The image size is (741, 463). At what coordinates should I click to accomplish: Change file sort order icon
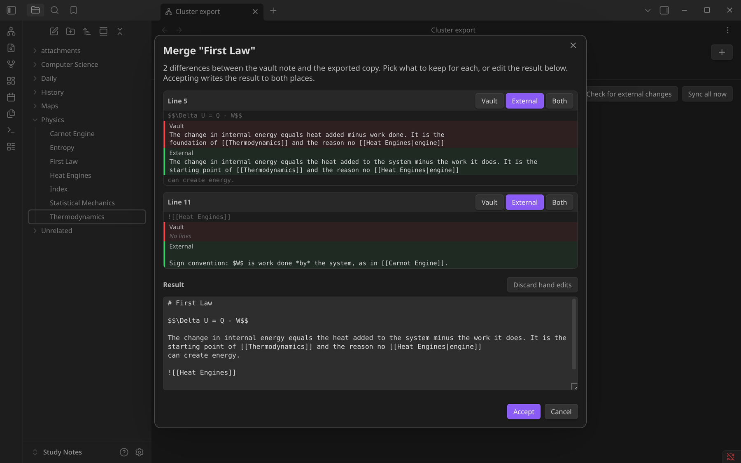(87, 31)
